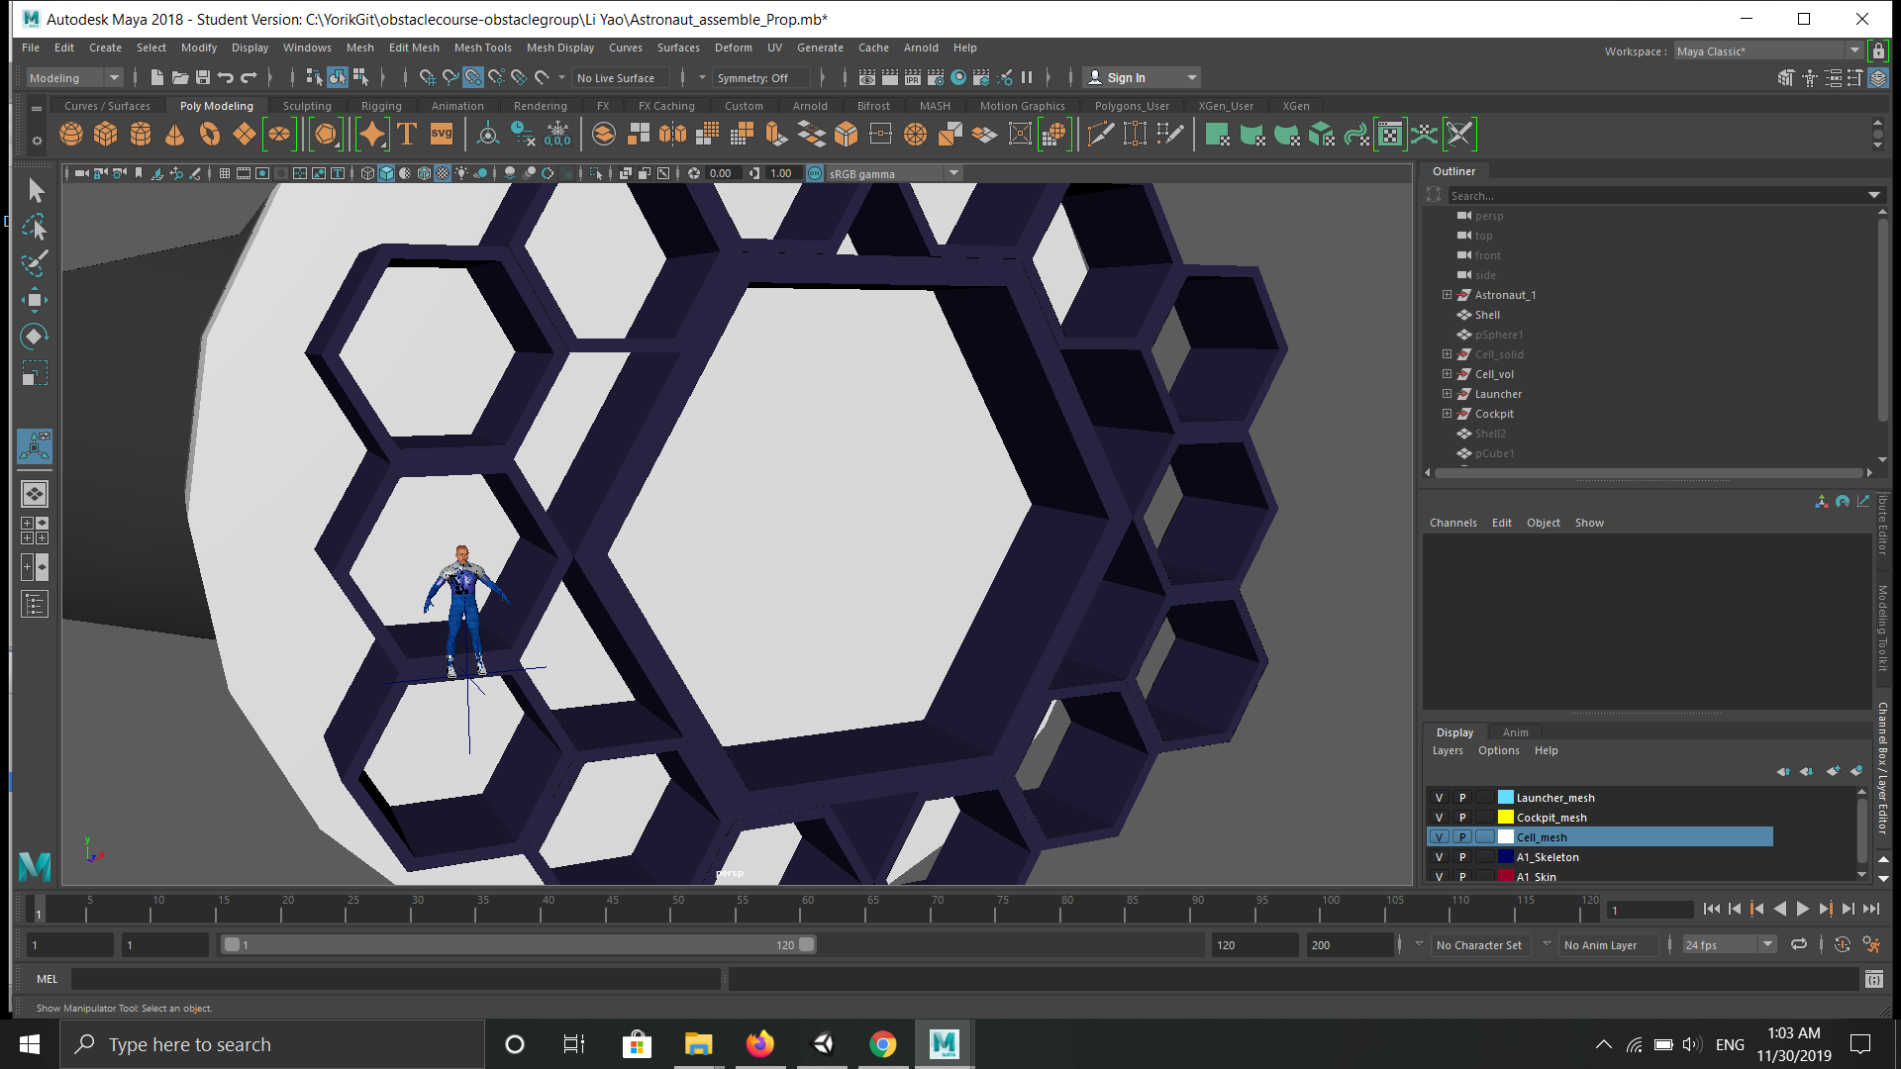Click the Cell_mesh layer color swatch
Image resolution: width=1901 pixels, height=1069 pixels.
tap(1506, 837)
